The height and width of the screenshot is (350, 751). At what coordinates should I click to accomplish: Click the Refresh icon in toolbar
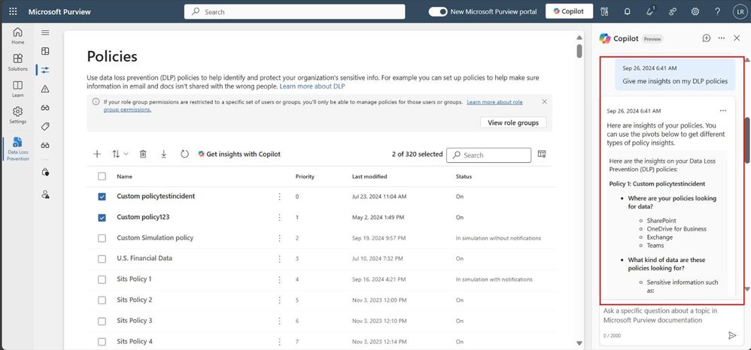(x=185, y=154)
